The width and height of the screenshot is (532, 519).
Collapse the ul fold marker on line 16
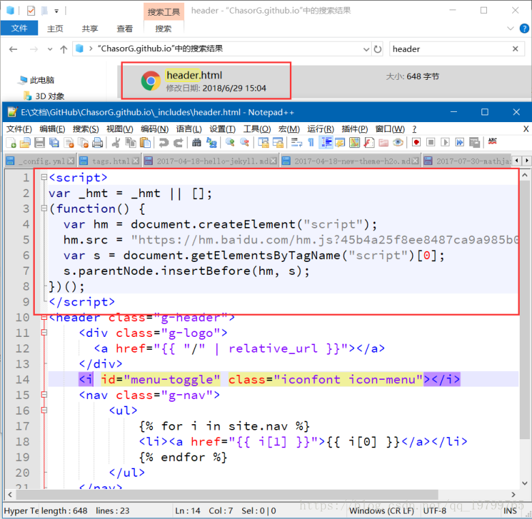pyautogui.click(x=44, y=411)
